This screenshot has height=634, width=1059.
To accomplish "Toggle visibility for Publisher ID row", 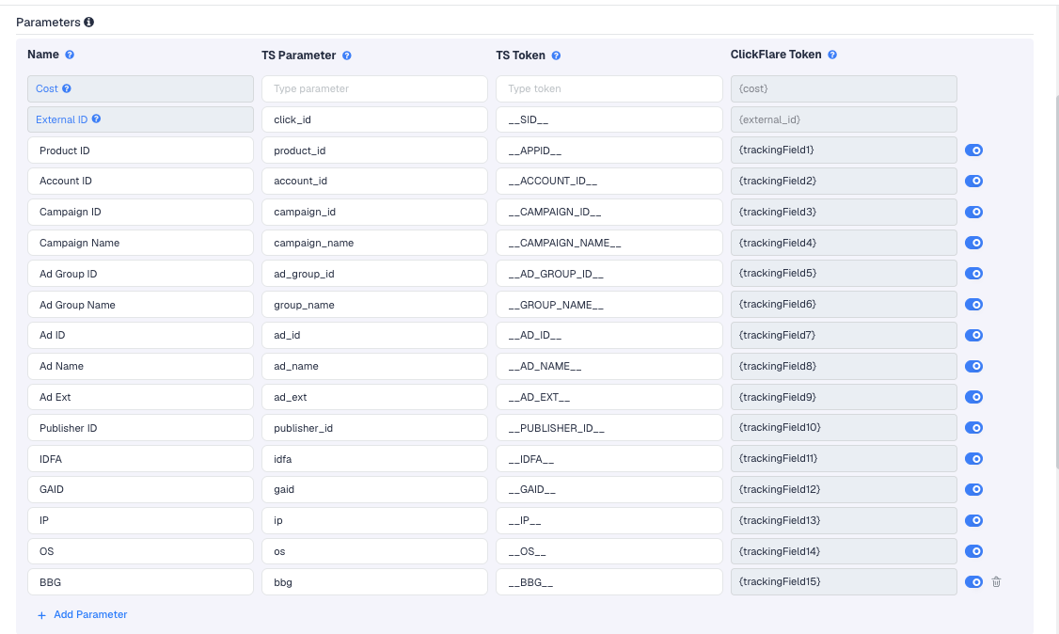I will point(973,428).
